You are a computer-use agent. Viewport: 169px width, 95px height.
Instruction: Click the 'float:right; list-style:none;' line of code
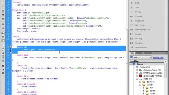click(x=38, y=50)
